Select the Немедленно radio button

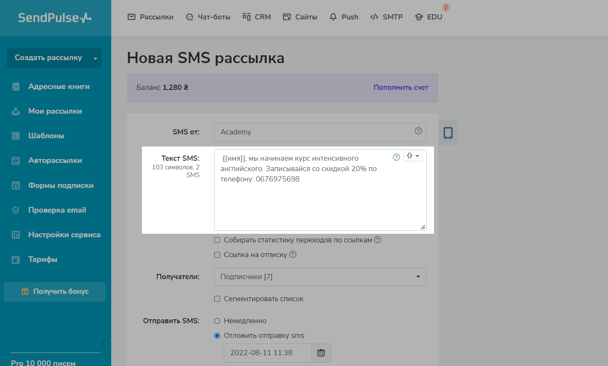click(x=217, y=321)
